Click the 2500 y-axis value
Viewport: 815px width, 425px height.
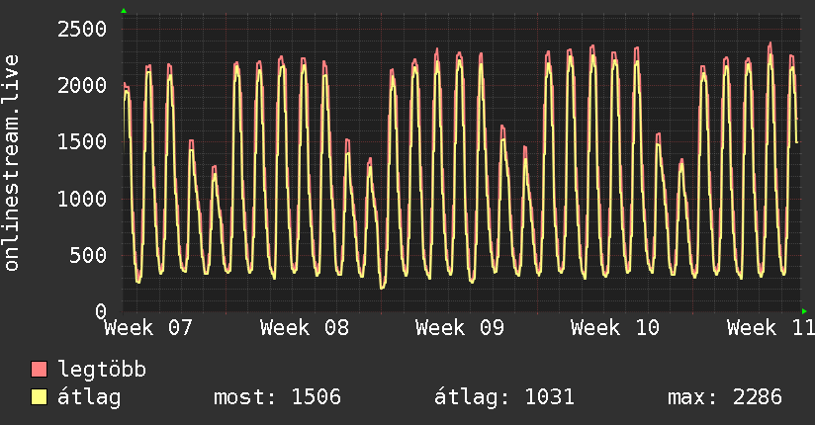coord(80,28)
